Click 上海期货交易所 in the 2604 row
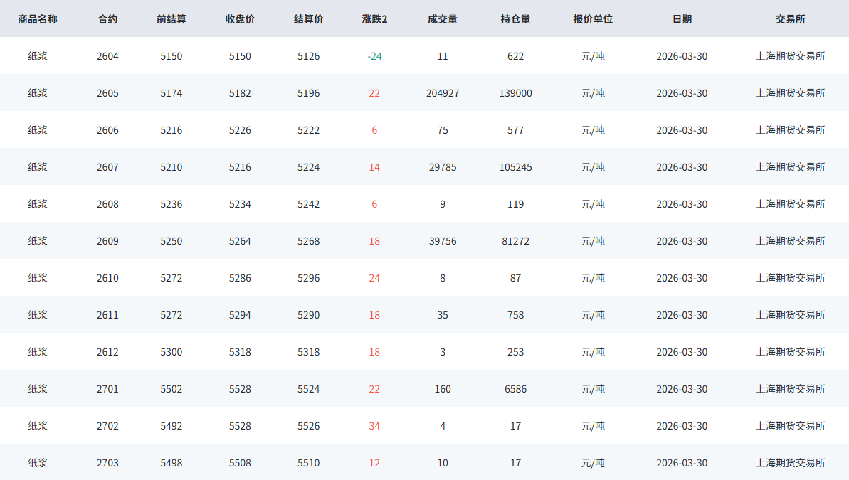This screenshot has height=480, width=849. pos(790,56)
